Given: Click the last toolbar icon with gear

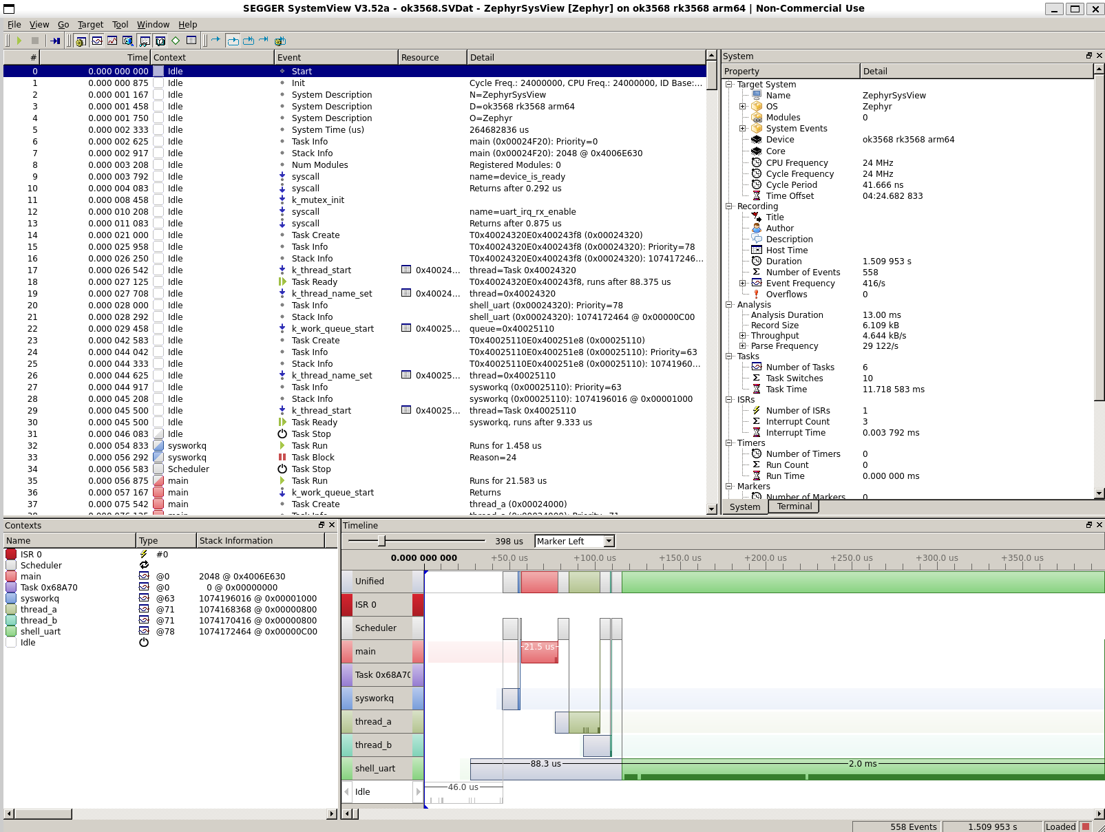Looking at the screenshot, I should click(280, 41).
